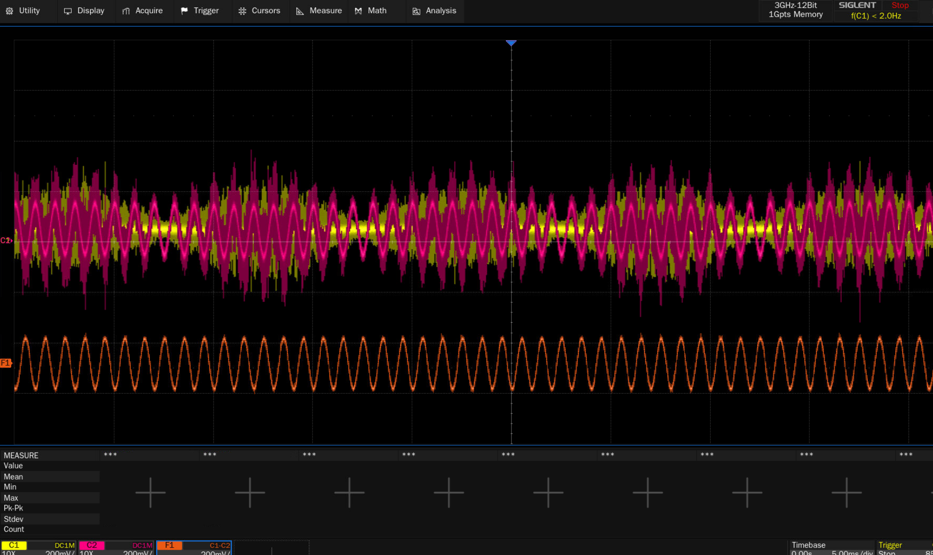Select the Value row label
Image resolution: width=933 pixels, height=555 pixels.
tap(13, 466)
